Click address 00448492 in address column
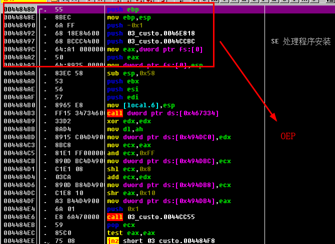 click(19, 33)
